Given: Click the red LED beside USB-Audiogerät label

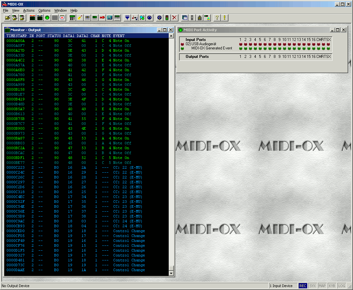Looking at the screenshot, I should point(182,44).
